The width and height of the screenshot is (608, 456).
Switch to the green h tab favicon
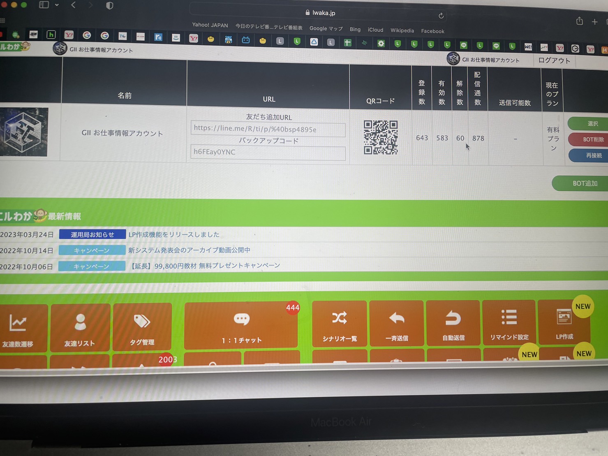click(51, 35)
